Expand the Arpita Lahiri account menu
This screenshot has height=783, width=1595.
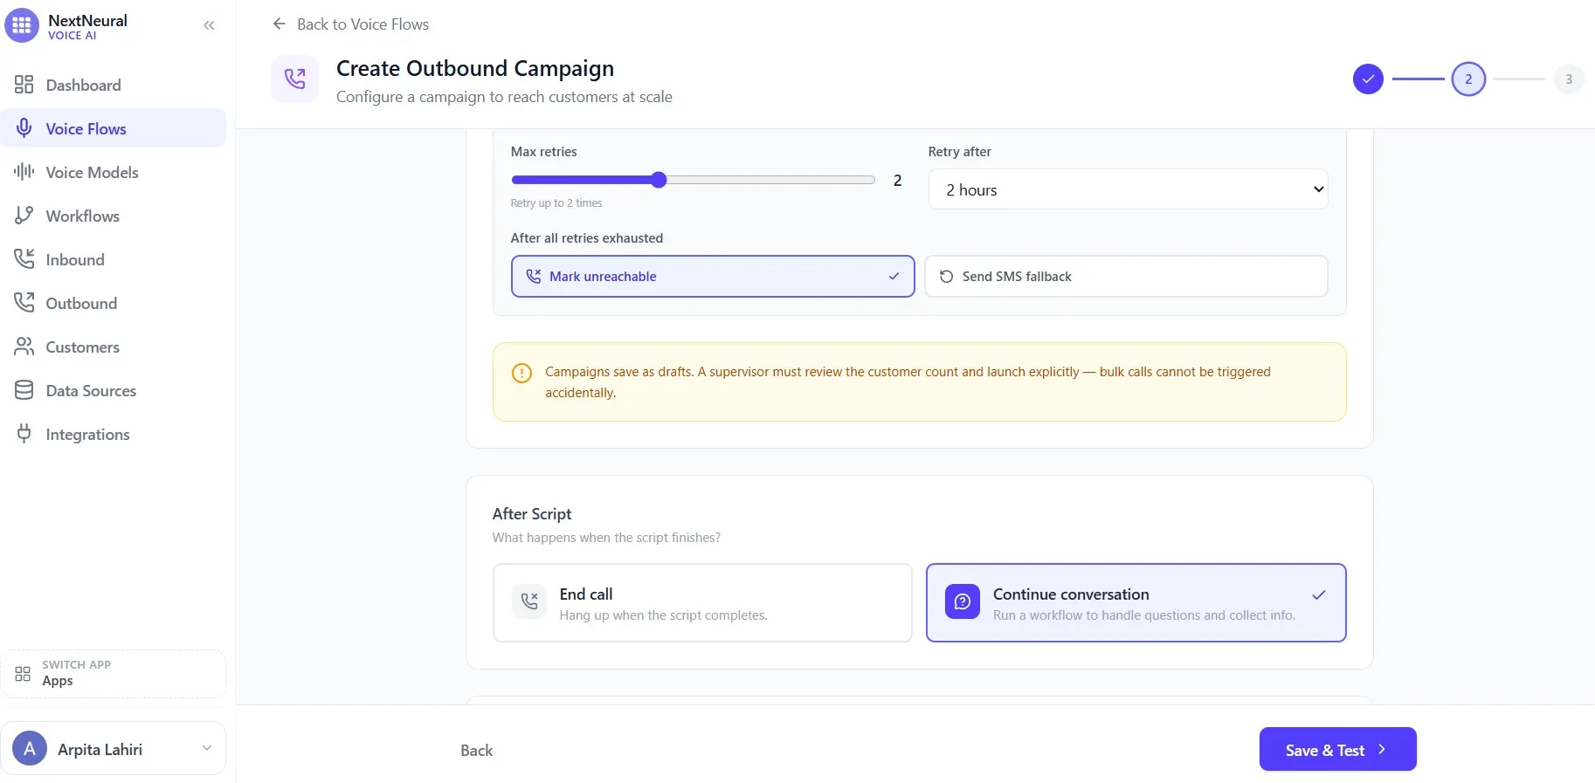pos(114,748)
